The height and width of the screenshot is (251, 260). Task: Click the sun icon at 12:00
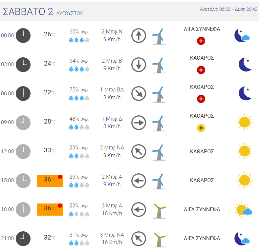pyautogui.click(x=245, y=151)
